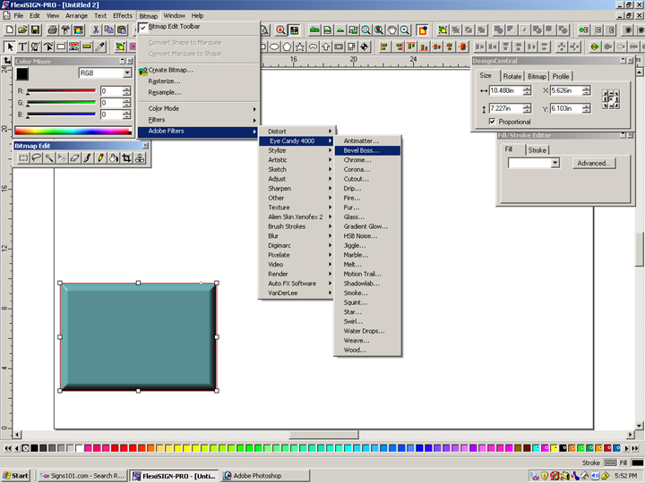The image size is (645, 483).
Task: Click the Print icon
Action: pyautogui.click(x=53, y=30)
